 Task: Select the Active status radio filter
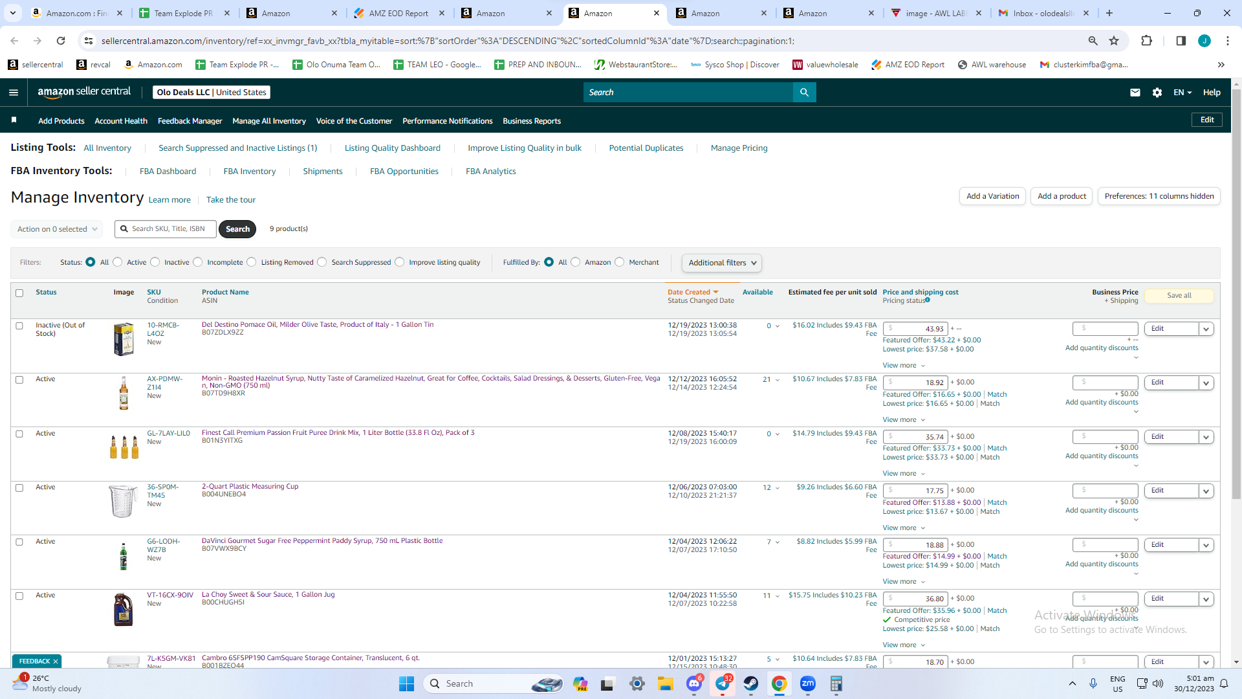click(117, 262)
